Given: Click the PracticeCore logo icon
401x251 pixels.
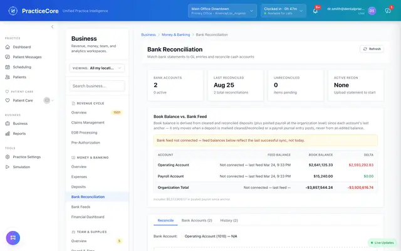Looking at the screenshot, I should [x=13, y=11].
